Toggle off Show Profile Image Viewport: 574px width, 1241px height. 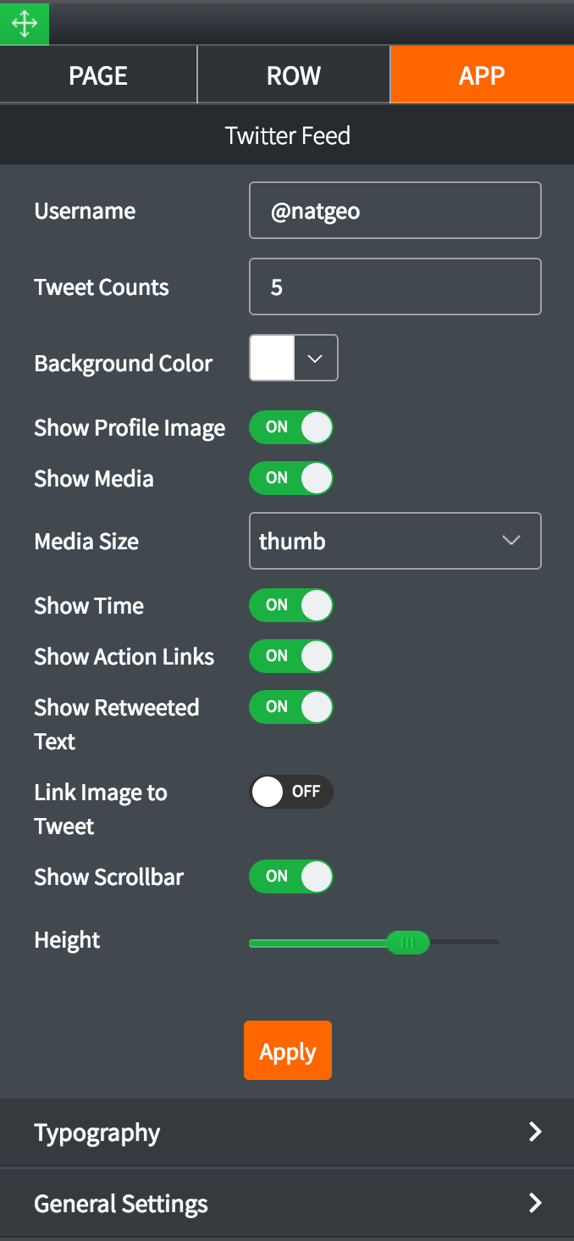[291, 427]
